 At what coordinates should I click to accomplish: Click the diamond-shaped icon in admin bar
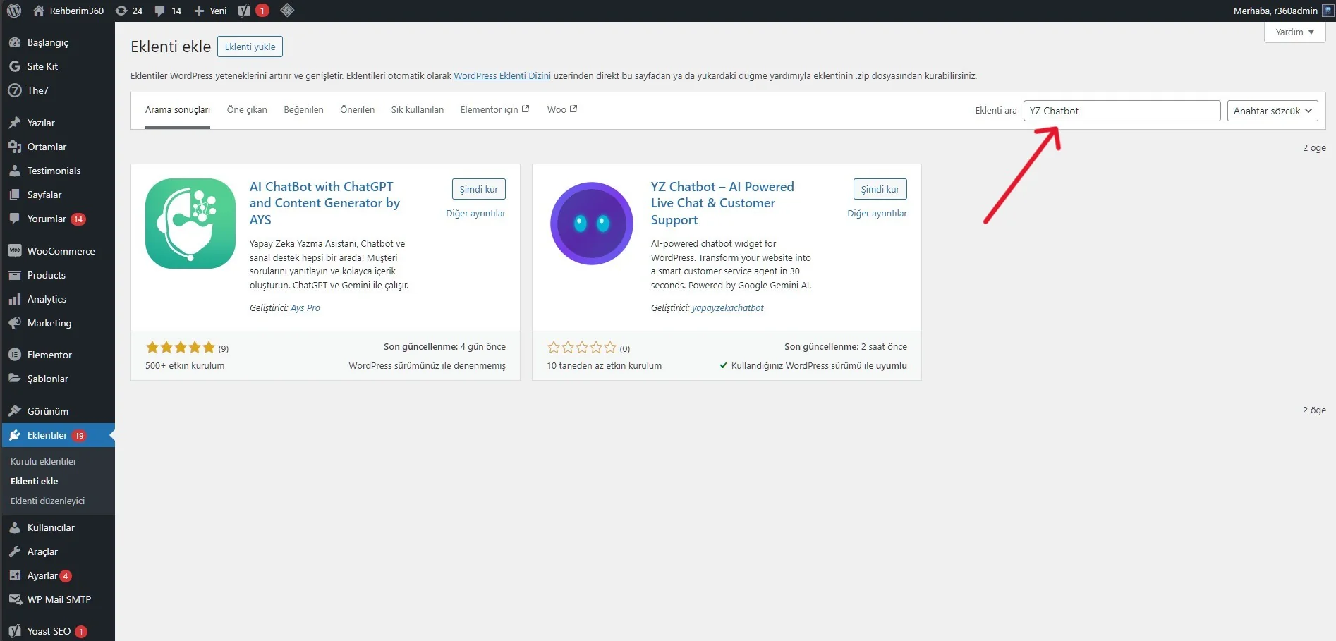click(x=286, y=11)
